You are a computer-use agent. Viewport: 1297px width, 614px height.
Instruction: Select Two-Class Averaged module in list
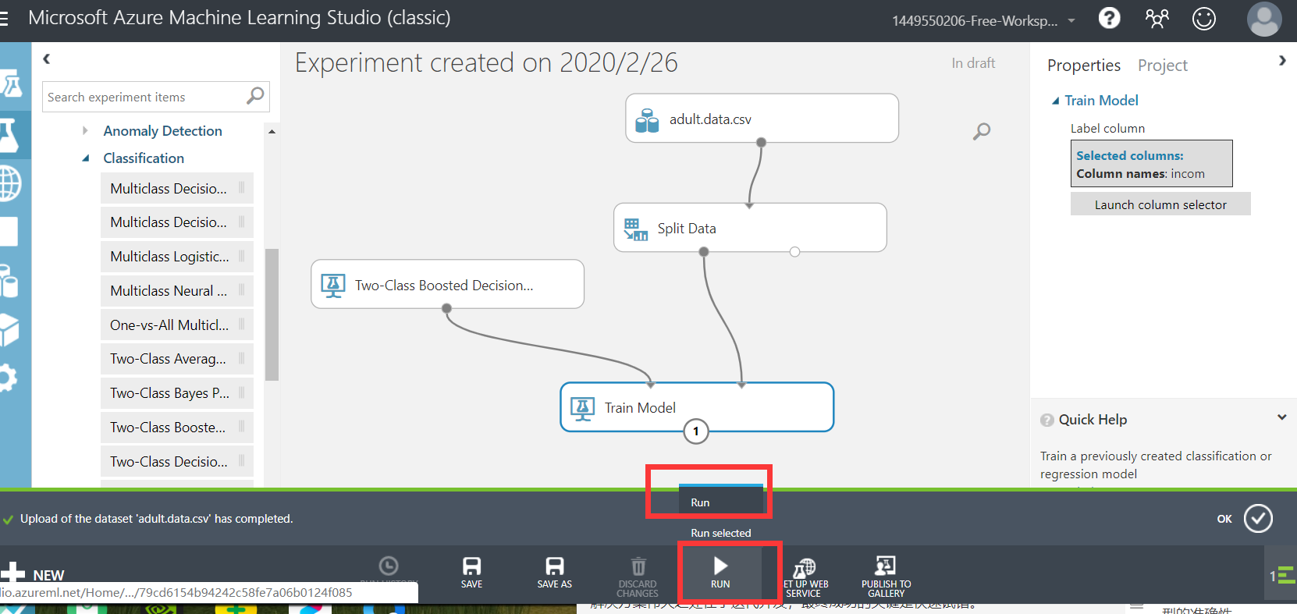pos(176,359)
